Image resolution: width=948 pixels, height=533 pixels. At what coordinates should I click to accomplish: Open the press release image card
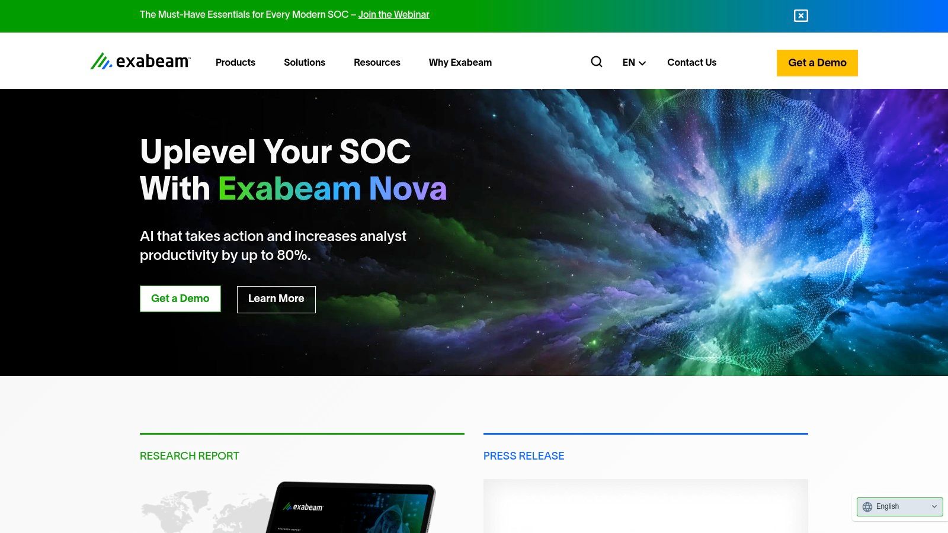point(646,506)
